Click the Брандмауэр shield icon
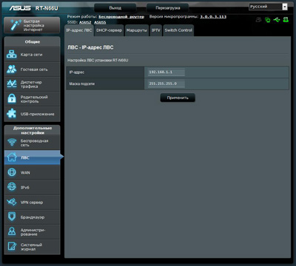Screen dimensions: 296x266 [12, 217]
